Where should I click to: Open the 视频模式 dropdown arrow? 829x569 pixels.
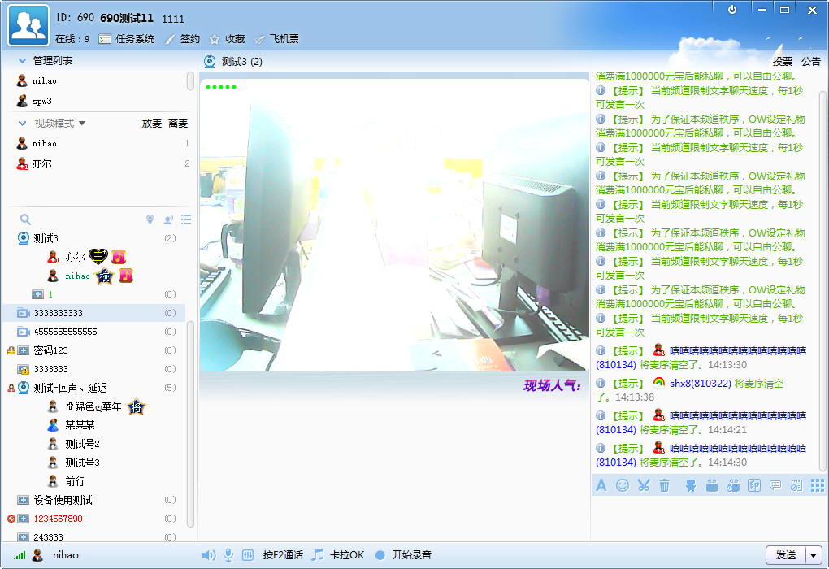pos(82,124)
